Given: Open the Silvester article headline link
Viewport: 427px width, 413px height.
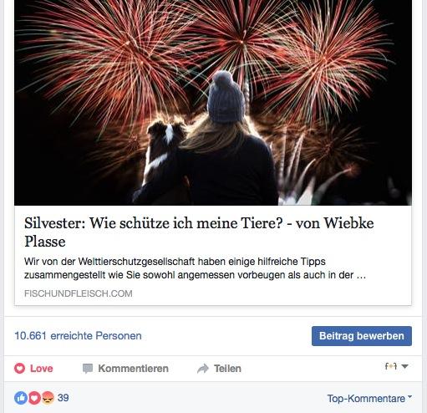Looking at the screenshot, I should click(x=199, y=232).
